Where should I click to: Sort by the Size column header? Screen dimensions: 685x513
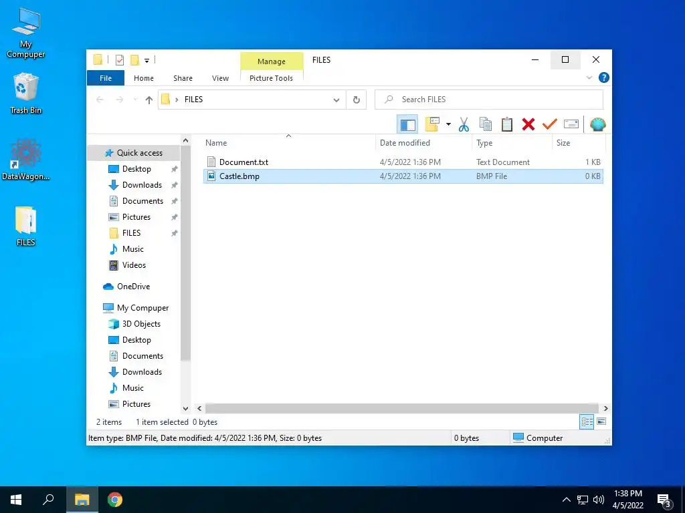(x=579, y=143)
